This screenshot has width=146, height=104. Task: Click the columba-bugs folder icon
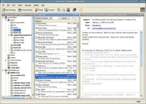(x=12, y=83)
